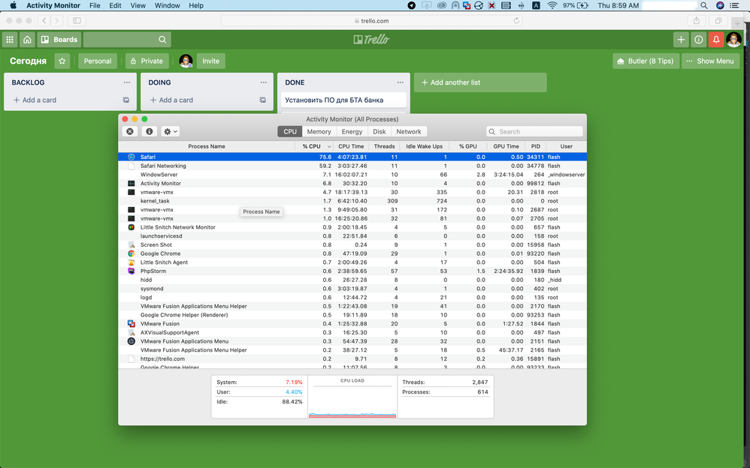The height and width of the screenshot is (468, 750).
Task: Click Show Menu on the Trello board
Action: coord(710,61)
